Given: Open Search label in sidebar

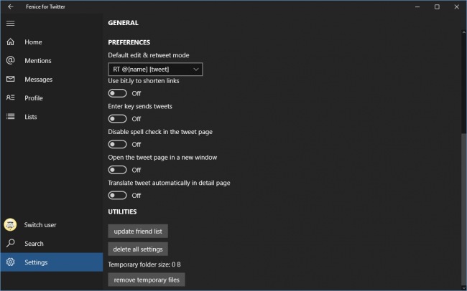Looking at the screenshot, I should [34, 244].
